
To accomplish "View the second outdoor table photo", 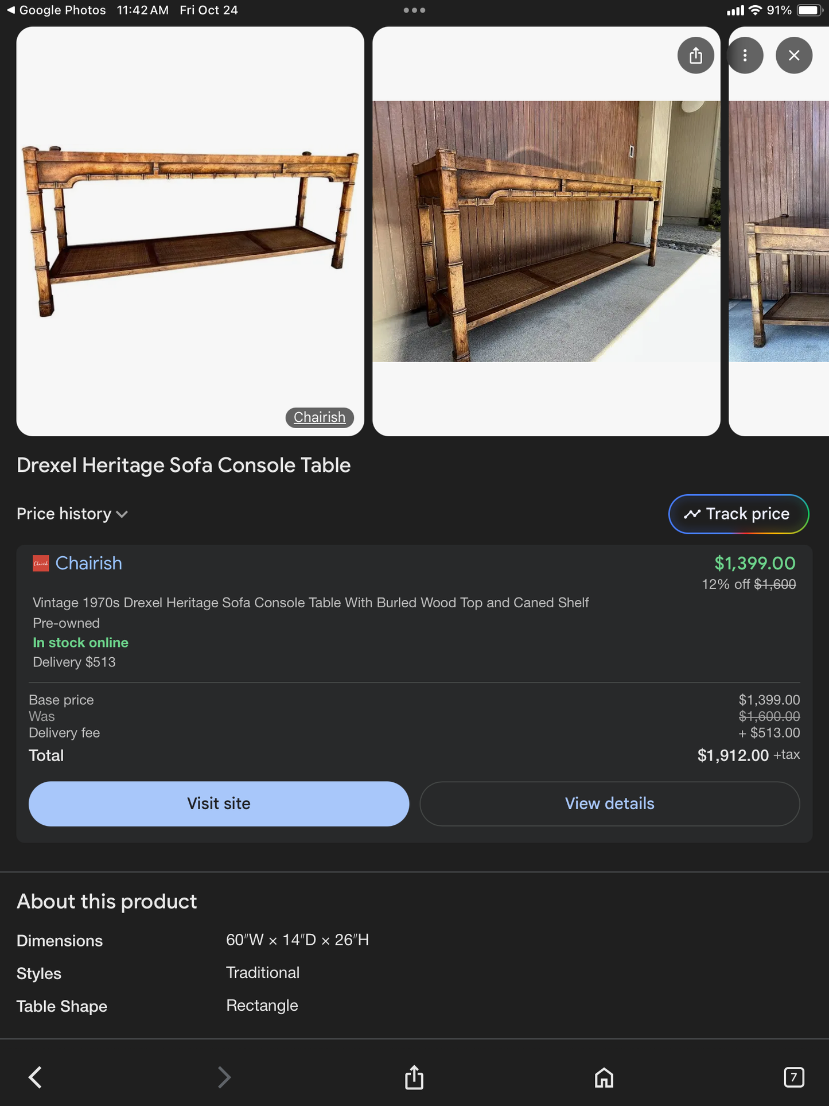I will [x=546, y=231].
